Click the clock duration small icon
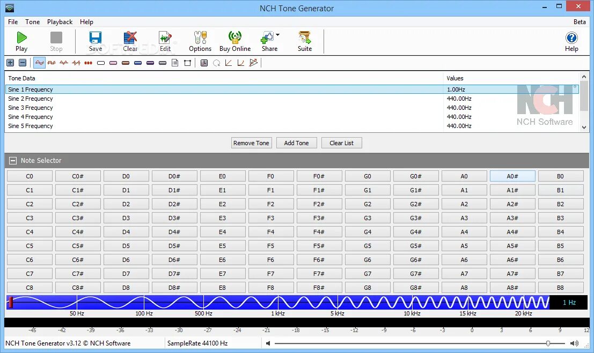Screen dimensions: 594x353 coord(204,63)
